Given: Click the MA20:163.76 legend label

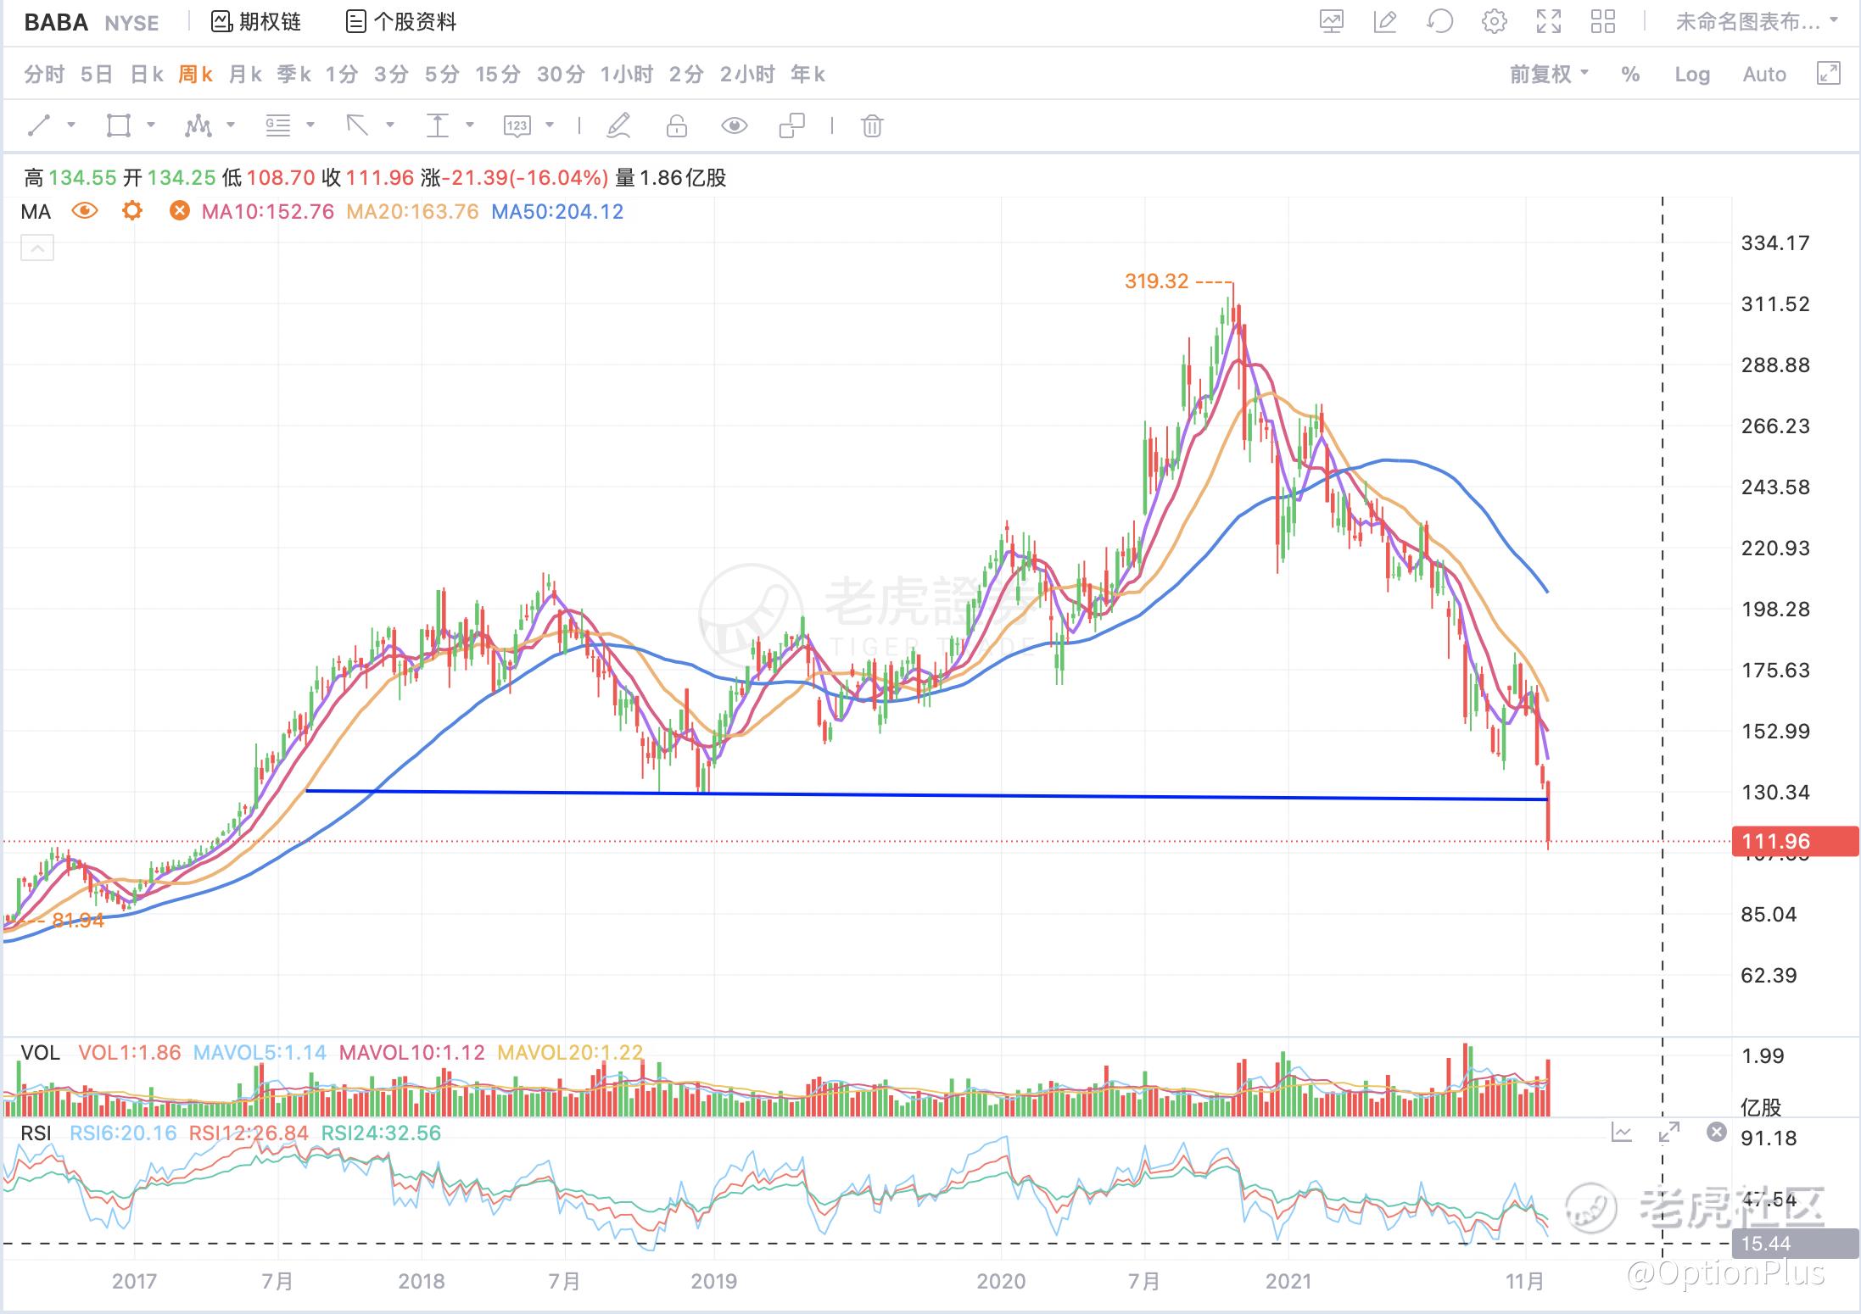Looking at the screenshot, I should pos(413,212).
